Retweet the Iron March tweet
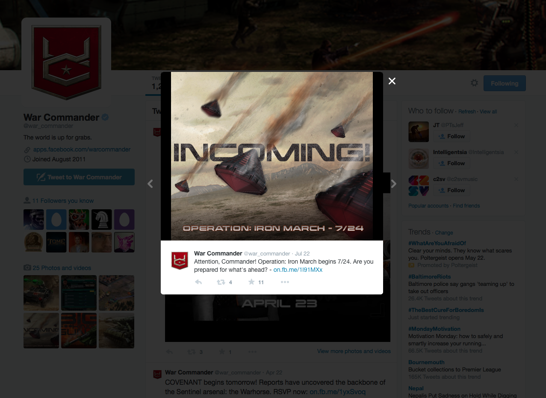 tap(221, 282)
